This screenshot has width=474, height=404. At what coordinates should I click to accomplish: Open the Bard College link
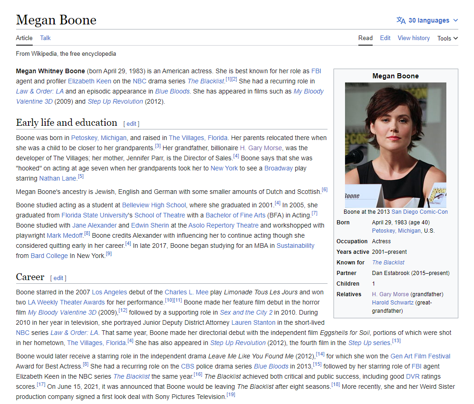pos(49,256)
